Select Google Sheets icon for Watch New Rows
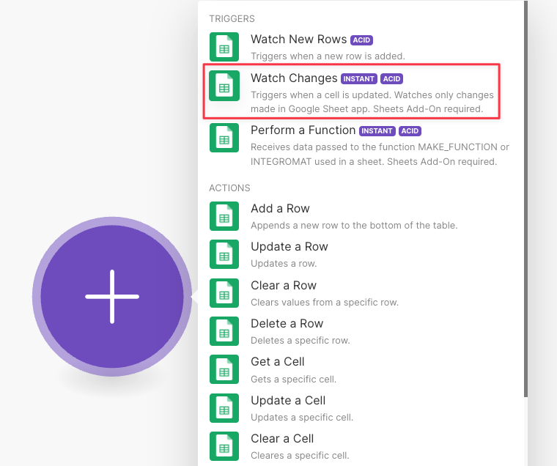 (x=224, y=47)
